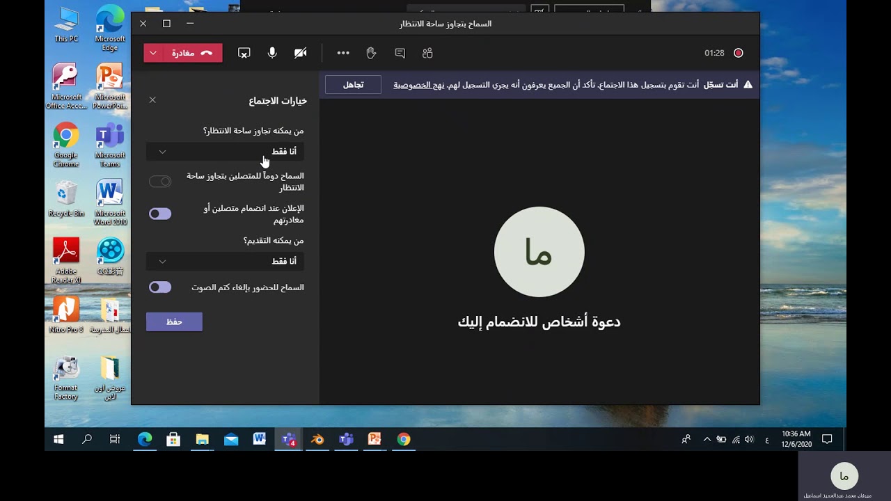The width and height of the screenshot is (891, 501).
Task: Open Wi-Fi network tray icon
Action: click(736, 439)
